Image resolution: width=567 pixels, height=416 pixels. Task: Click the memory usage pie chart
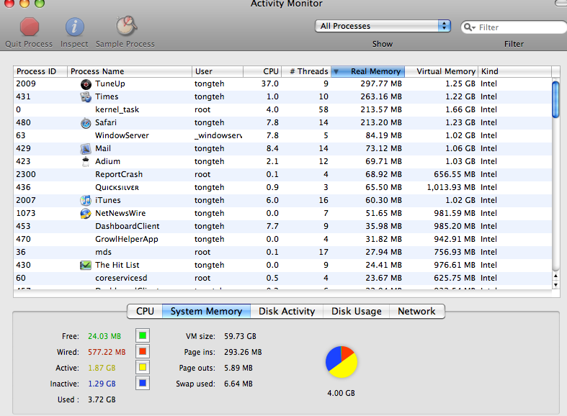click(341, 362)
